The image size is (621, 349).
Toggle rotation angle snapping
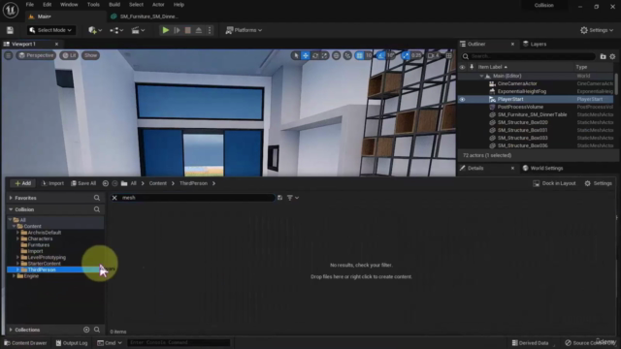pos(380,56)
